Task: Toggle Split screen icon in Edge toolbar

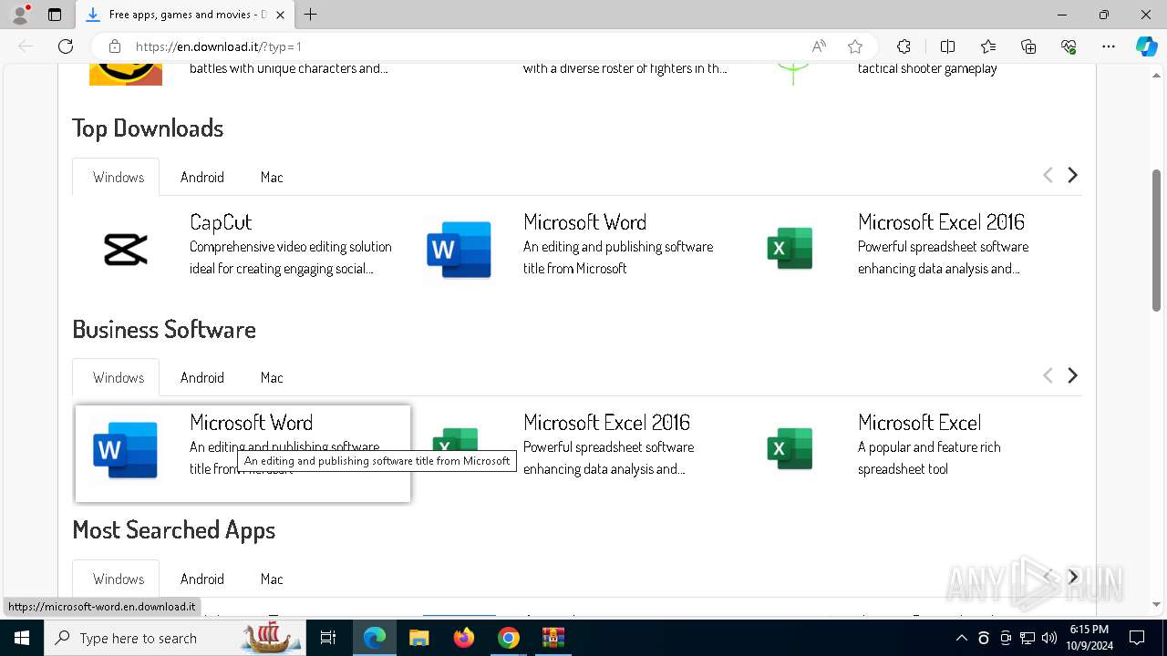Action: tap(947, 46)
